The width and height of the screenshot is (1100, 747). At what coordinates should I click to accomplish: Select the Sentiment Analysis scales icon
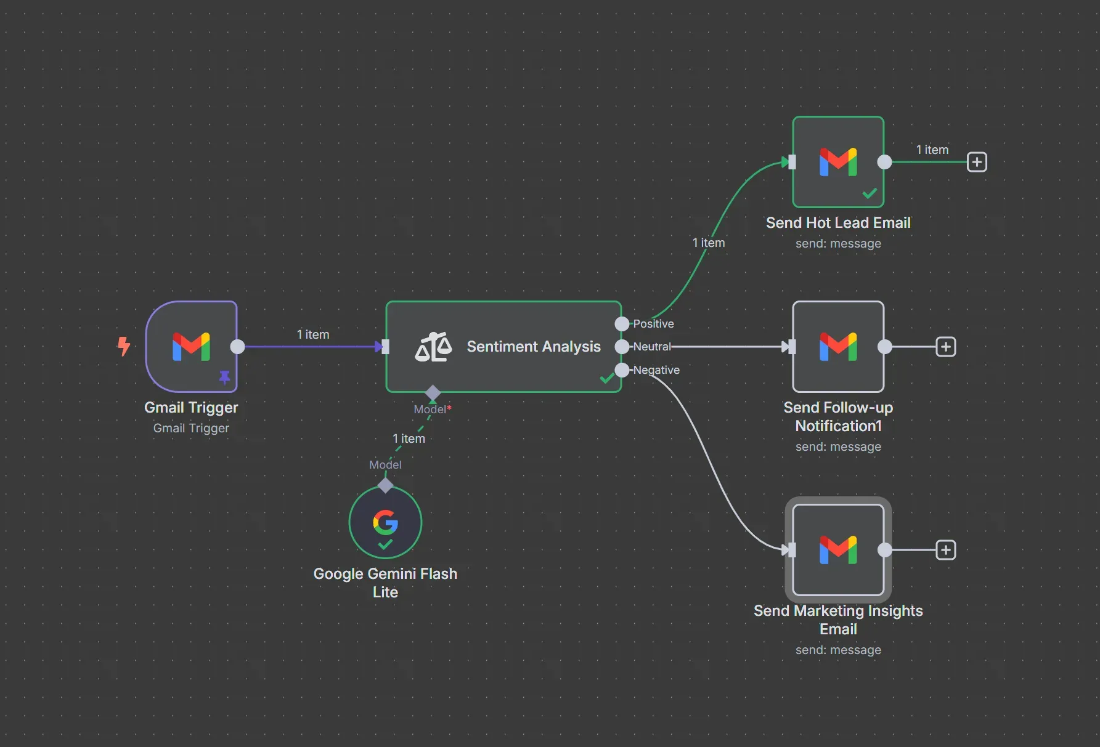coord(433,347)
